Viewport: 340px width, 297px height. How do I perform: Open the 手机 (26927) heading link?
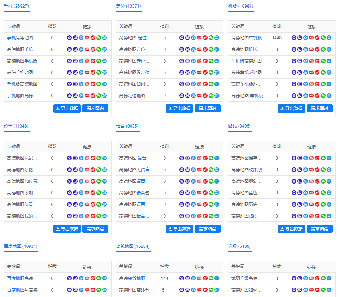click(16, 6)
